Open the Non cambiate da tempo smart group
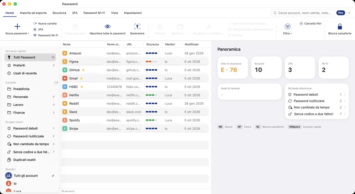 30,144
